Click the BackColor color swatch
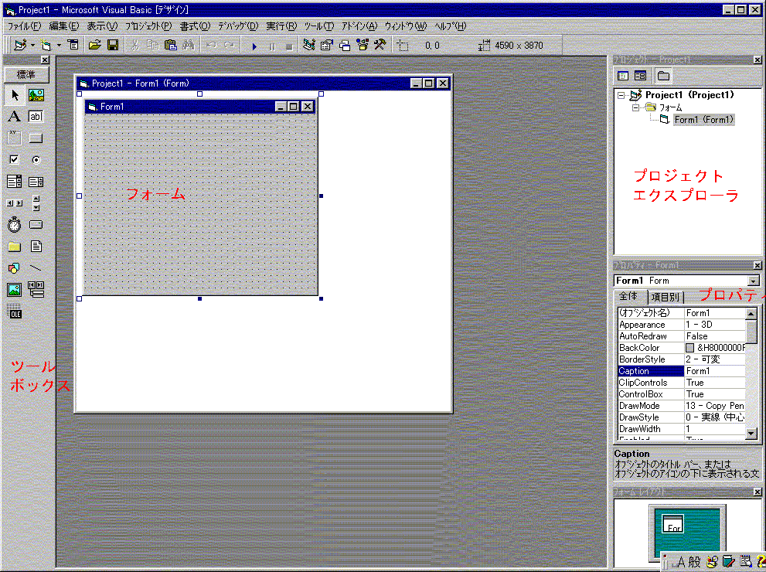The width and height of the screenshot is (766, 572). point(689,348)
